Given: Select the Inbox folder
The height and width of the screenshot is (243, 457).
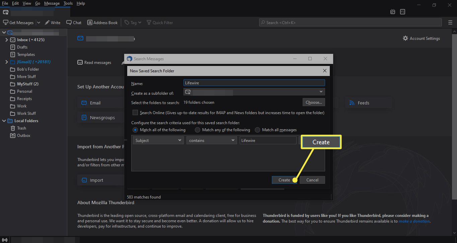Looking at the screenshot, I should tap(31, 40).
